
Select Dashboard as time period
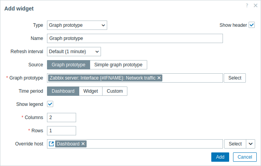pos(63,91)
